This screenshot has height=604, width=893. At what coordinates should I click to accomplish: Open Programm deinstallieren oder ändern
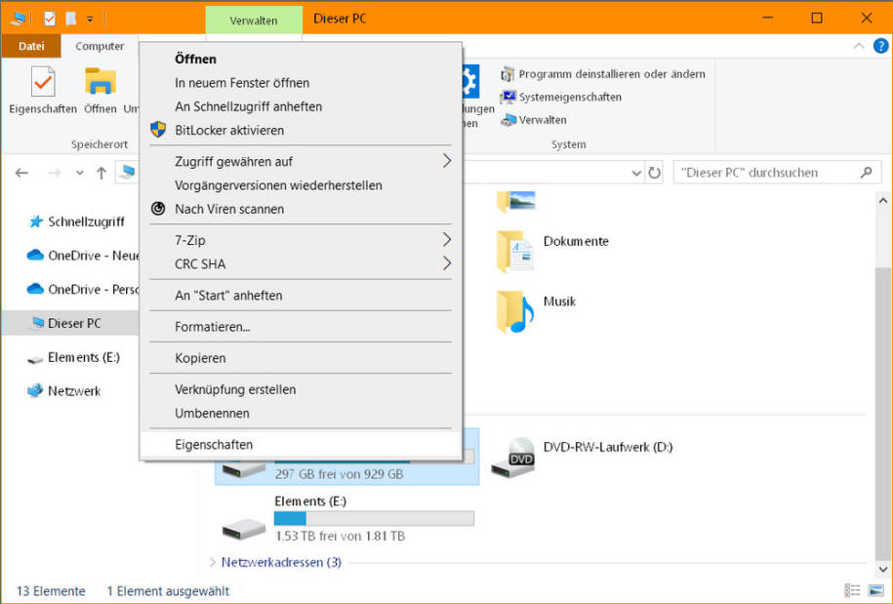tap(603, 74)
